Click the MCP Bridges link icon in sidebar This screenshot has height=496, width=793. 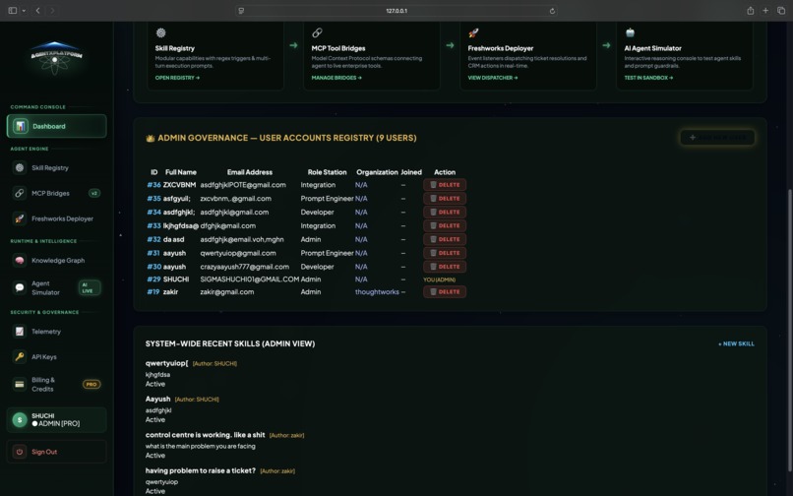pos(20,193)
